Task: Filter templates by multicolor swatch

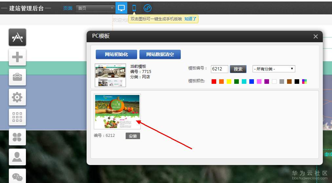Action: click(304, 82)
